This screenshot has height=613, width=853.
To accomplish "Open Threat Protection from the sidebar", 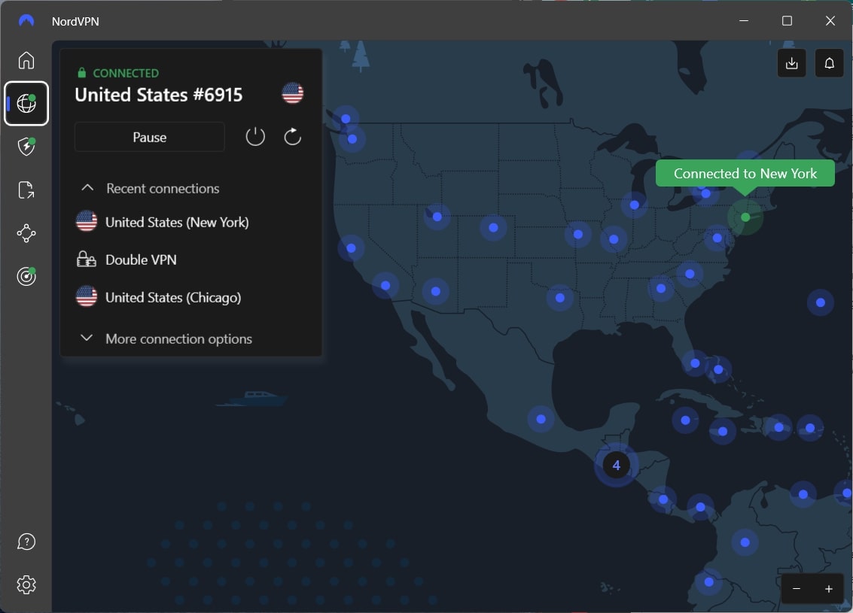I will (x=26, y=147).
